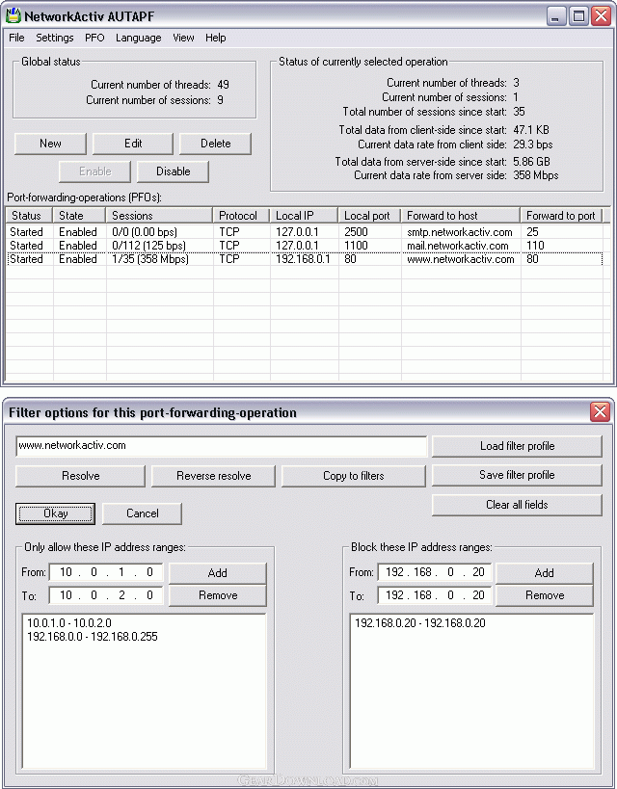Image resolution: width=617 pixels, height=789 pixels.
Task: Click the Edit button
Action: [133, 144]
